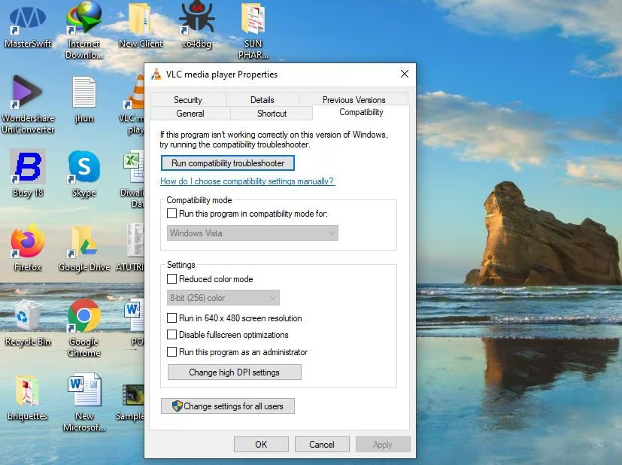Click Cancel in the properties dialog

tap(322, 445)
